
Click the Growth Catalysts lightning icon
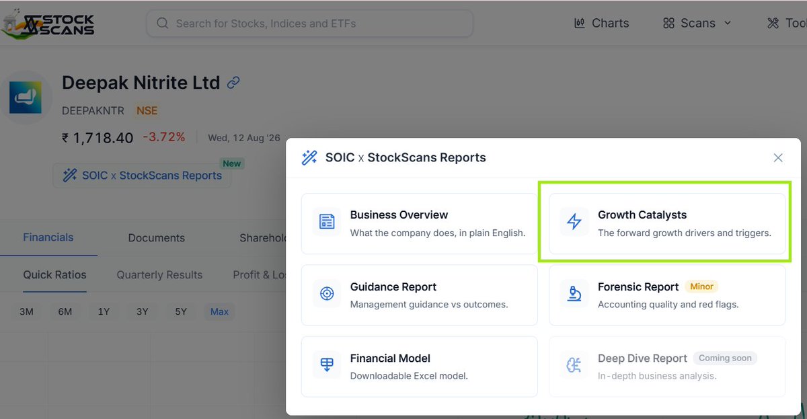click(574, 222)
